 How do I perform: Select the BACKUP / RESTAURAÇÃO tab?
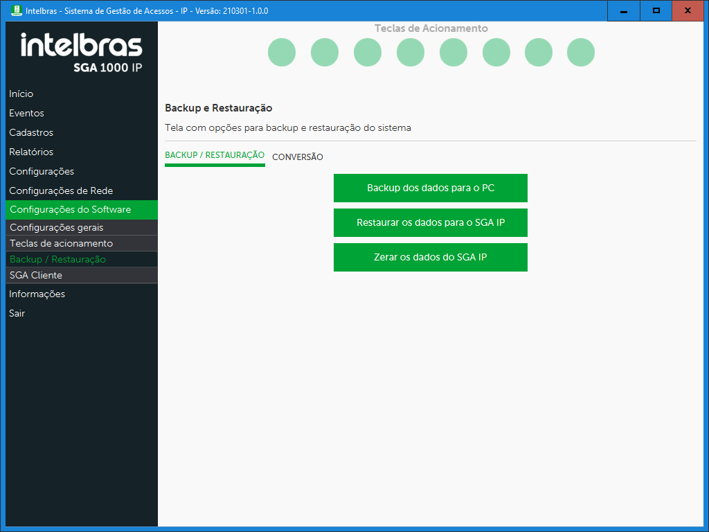[x=215, y=155]
